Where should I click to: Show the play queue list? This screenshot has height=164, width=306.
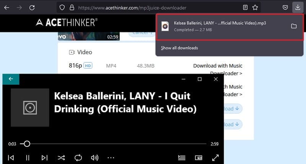click(x=182, y=158)
